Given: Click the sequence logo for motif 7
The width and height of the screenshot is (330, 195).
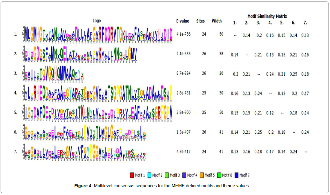Looking at the screenshot, I should pos(84,152).
